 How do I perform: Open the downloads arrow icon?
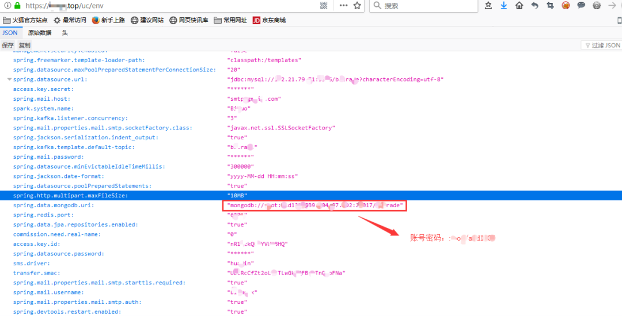click(504, 6)
